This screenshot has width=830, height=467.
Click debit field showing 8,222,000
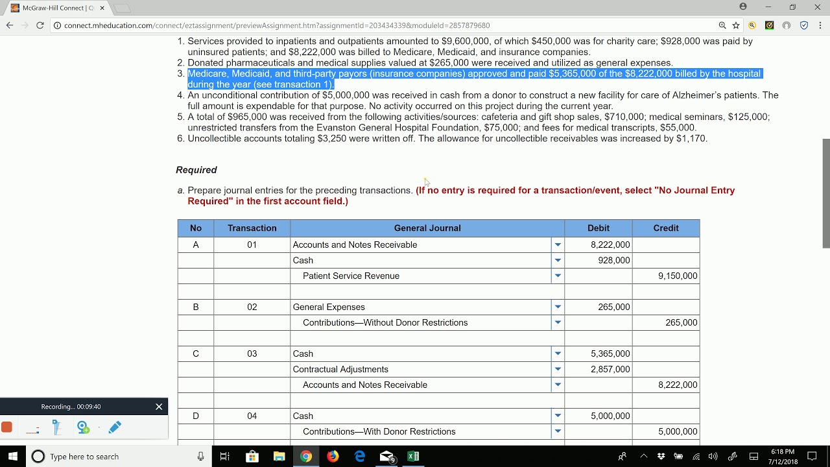[x=599, y=245]
